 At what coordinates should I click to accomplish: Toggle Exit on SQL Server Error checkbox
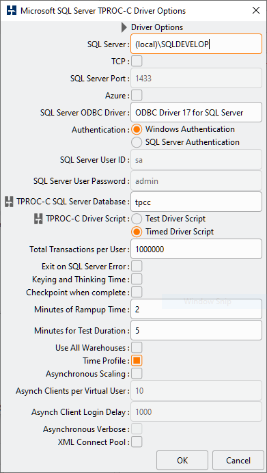point(137,267)
